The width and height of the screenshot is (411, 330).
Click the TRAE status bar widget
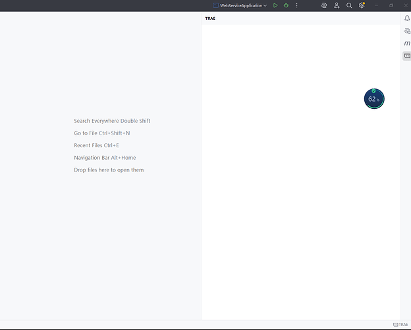(400, 325)
